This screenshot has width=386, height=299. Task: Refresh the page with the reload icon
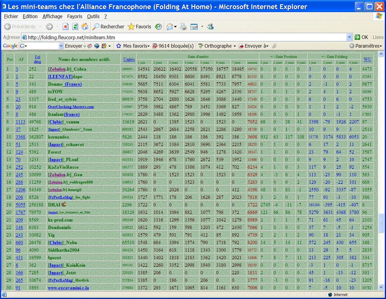click(x=75, y=27)
